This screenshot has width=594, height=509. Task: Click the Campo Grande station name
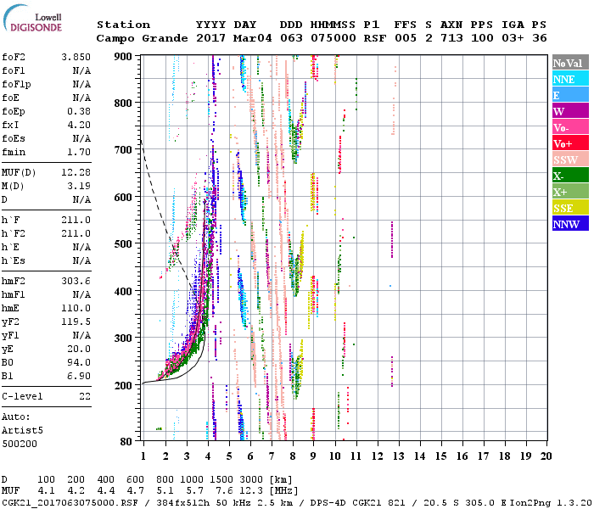coord(137,39)
